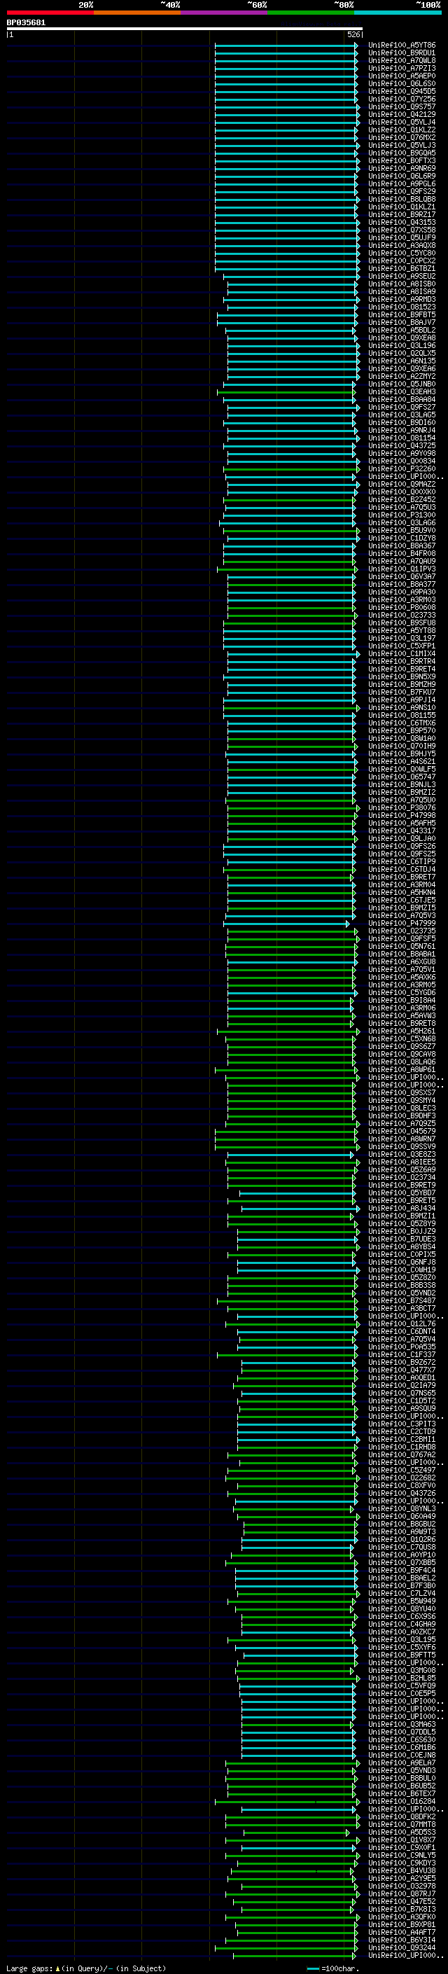Choose entry UniRef100_A3AQX8
The height and width of the screenshot is (1974, 448).
click(x=401, y=245)
